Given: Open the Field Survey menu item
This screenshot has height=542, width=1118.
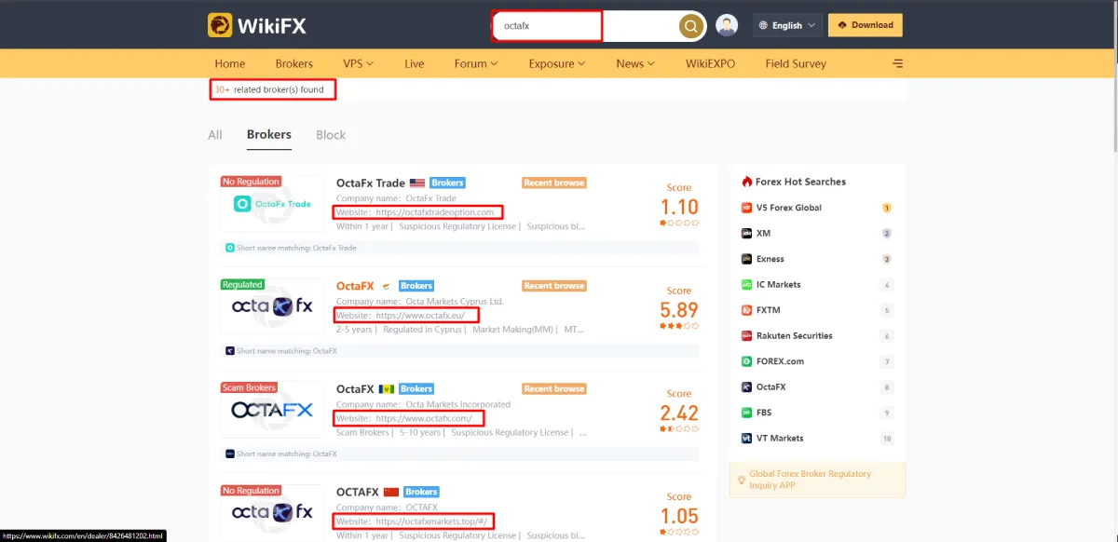Looking at the screenshot, I should (796, 63).
